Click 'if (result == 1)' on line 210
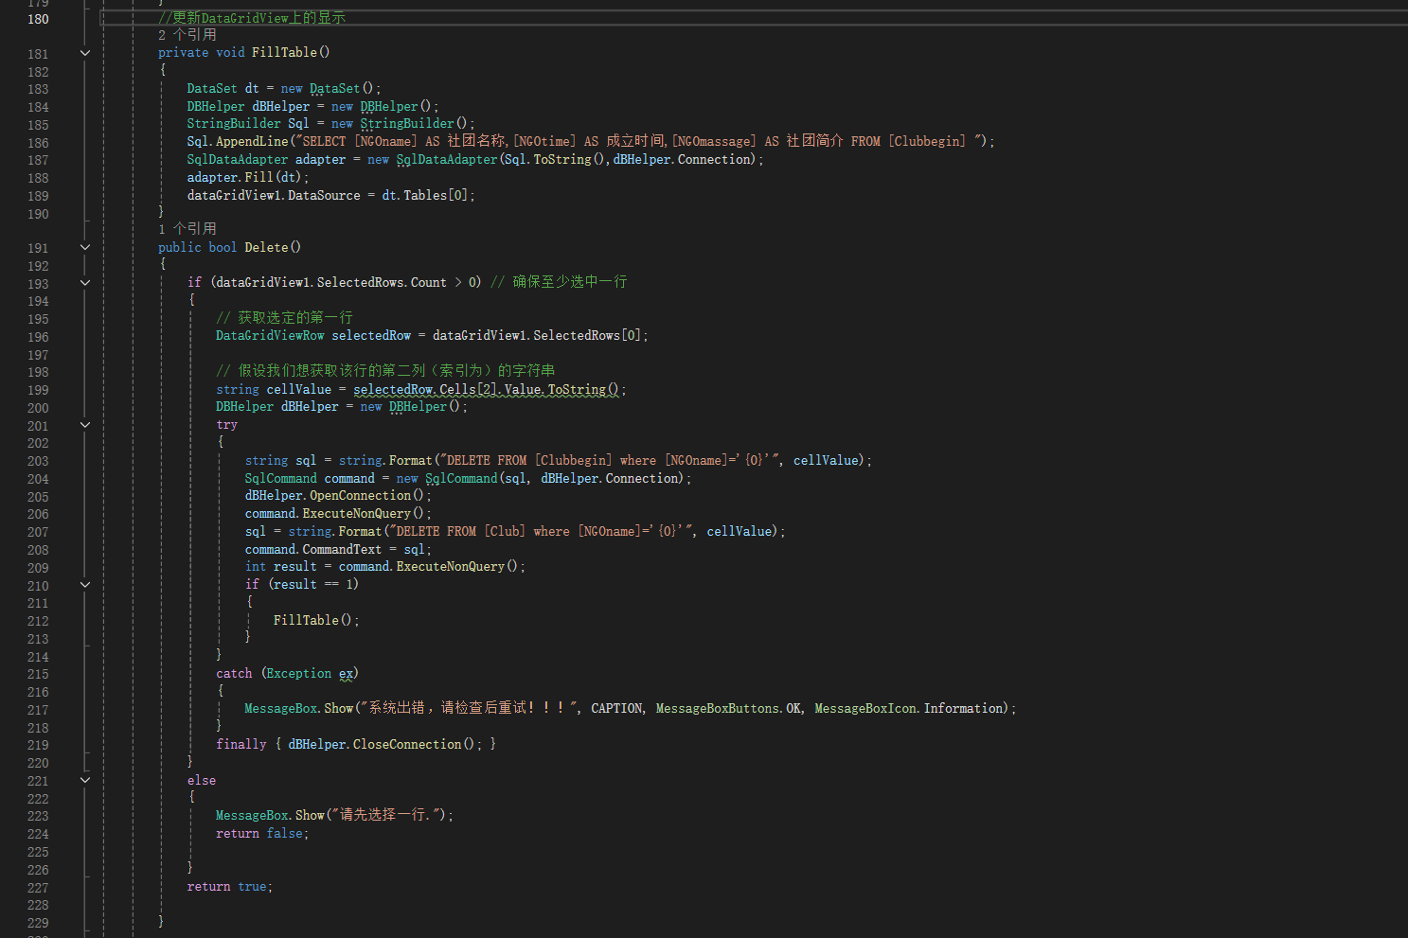The width and height of the screenshot is (1408, 938). 302,585
